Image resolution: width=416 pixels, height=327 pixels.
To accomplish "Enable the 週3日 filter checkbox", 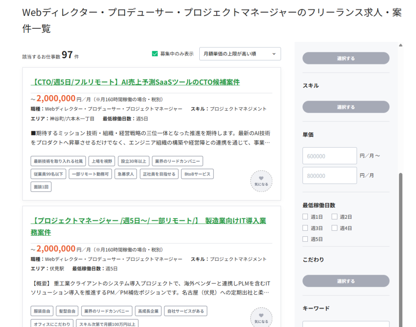I will [x=305, y=228].
